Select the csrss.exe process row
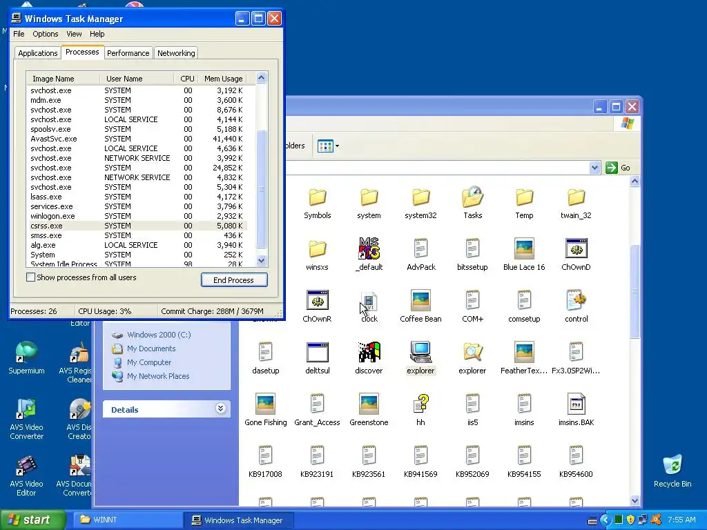This screenshot has height=530, width=707. point(137,226)
